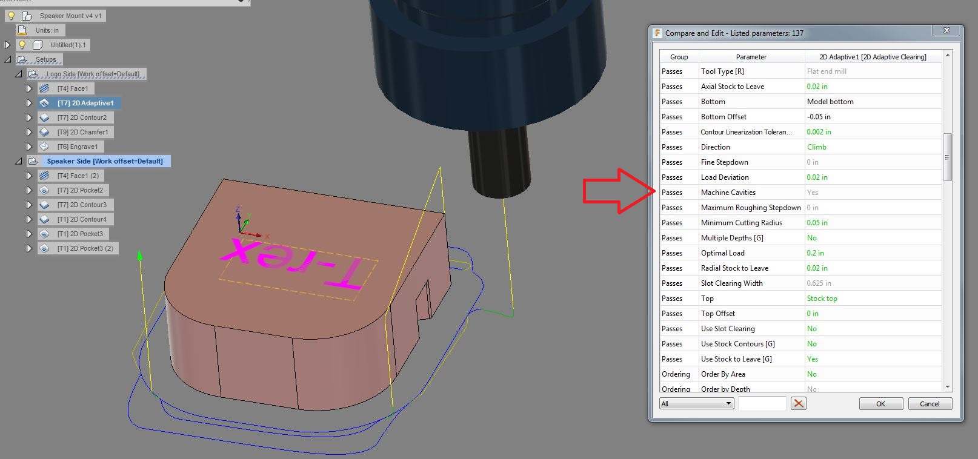Collapse the Speaker Side setup
Screen dimensions: 978x459
pyautogui.click(x=18, y=161)
